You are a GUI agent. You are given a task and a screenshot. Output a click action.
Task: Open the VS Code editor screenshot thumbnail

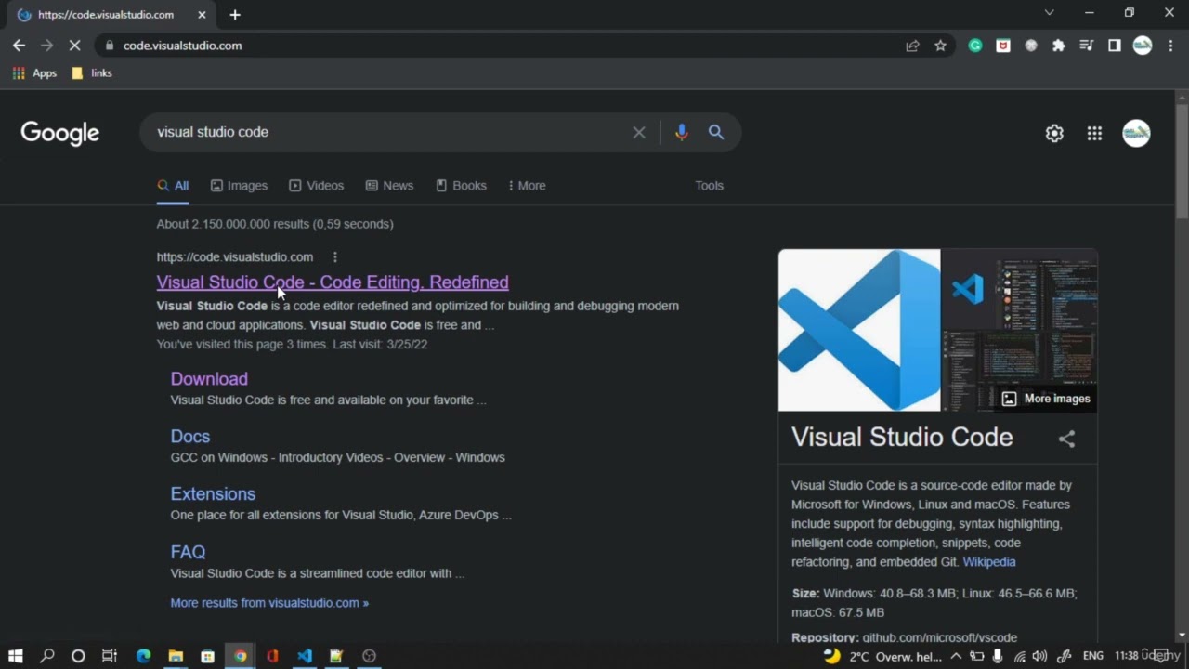pos(1020,290)
